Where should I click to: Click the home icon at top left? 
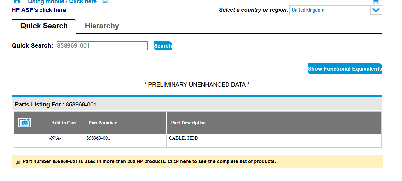tap(17, 1)
